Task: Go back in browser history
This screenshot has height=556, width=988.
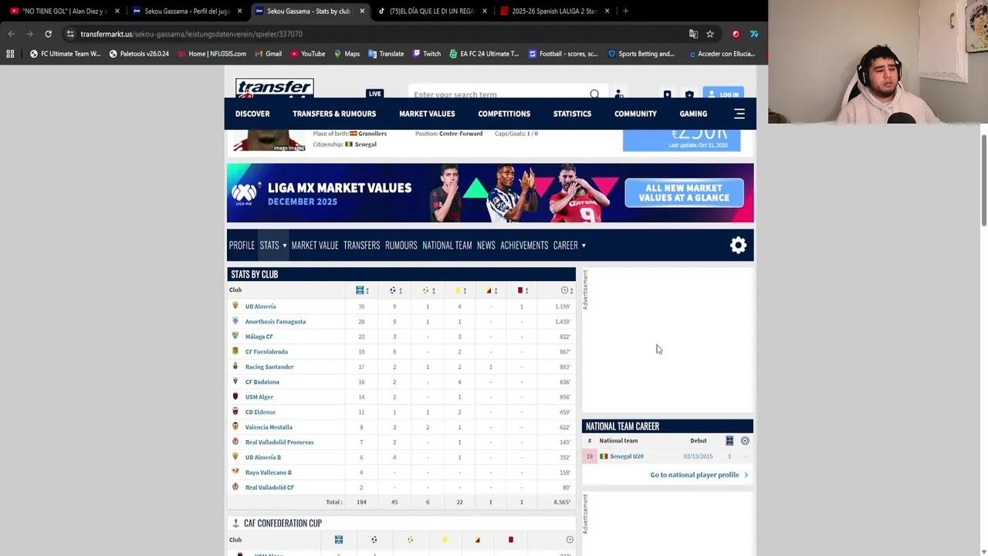Action: pos(12,34)
